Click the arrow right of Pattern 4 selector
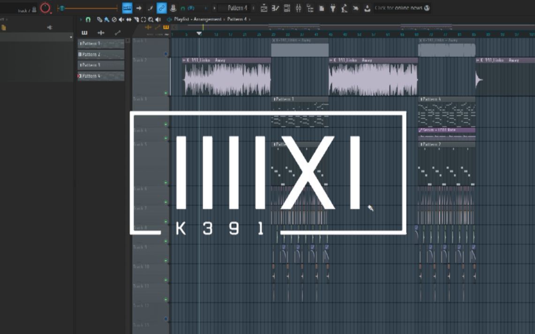 254,8
